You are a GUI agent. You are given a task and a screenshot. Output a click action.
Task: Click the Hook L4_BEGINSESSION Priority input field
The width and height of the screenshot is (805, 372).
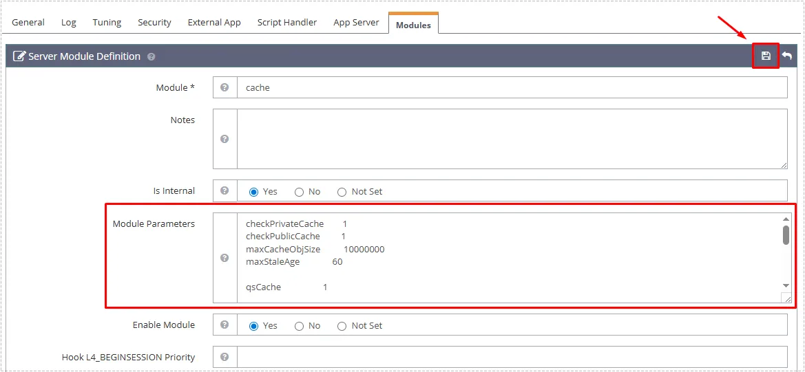(512, 357)
